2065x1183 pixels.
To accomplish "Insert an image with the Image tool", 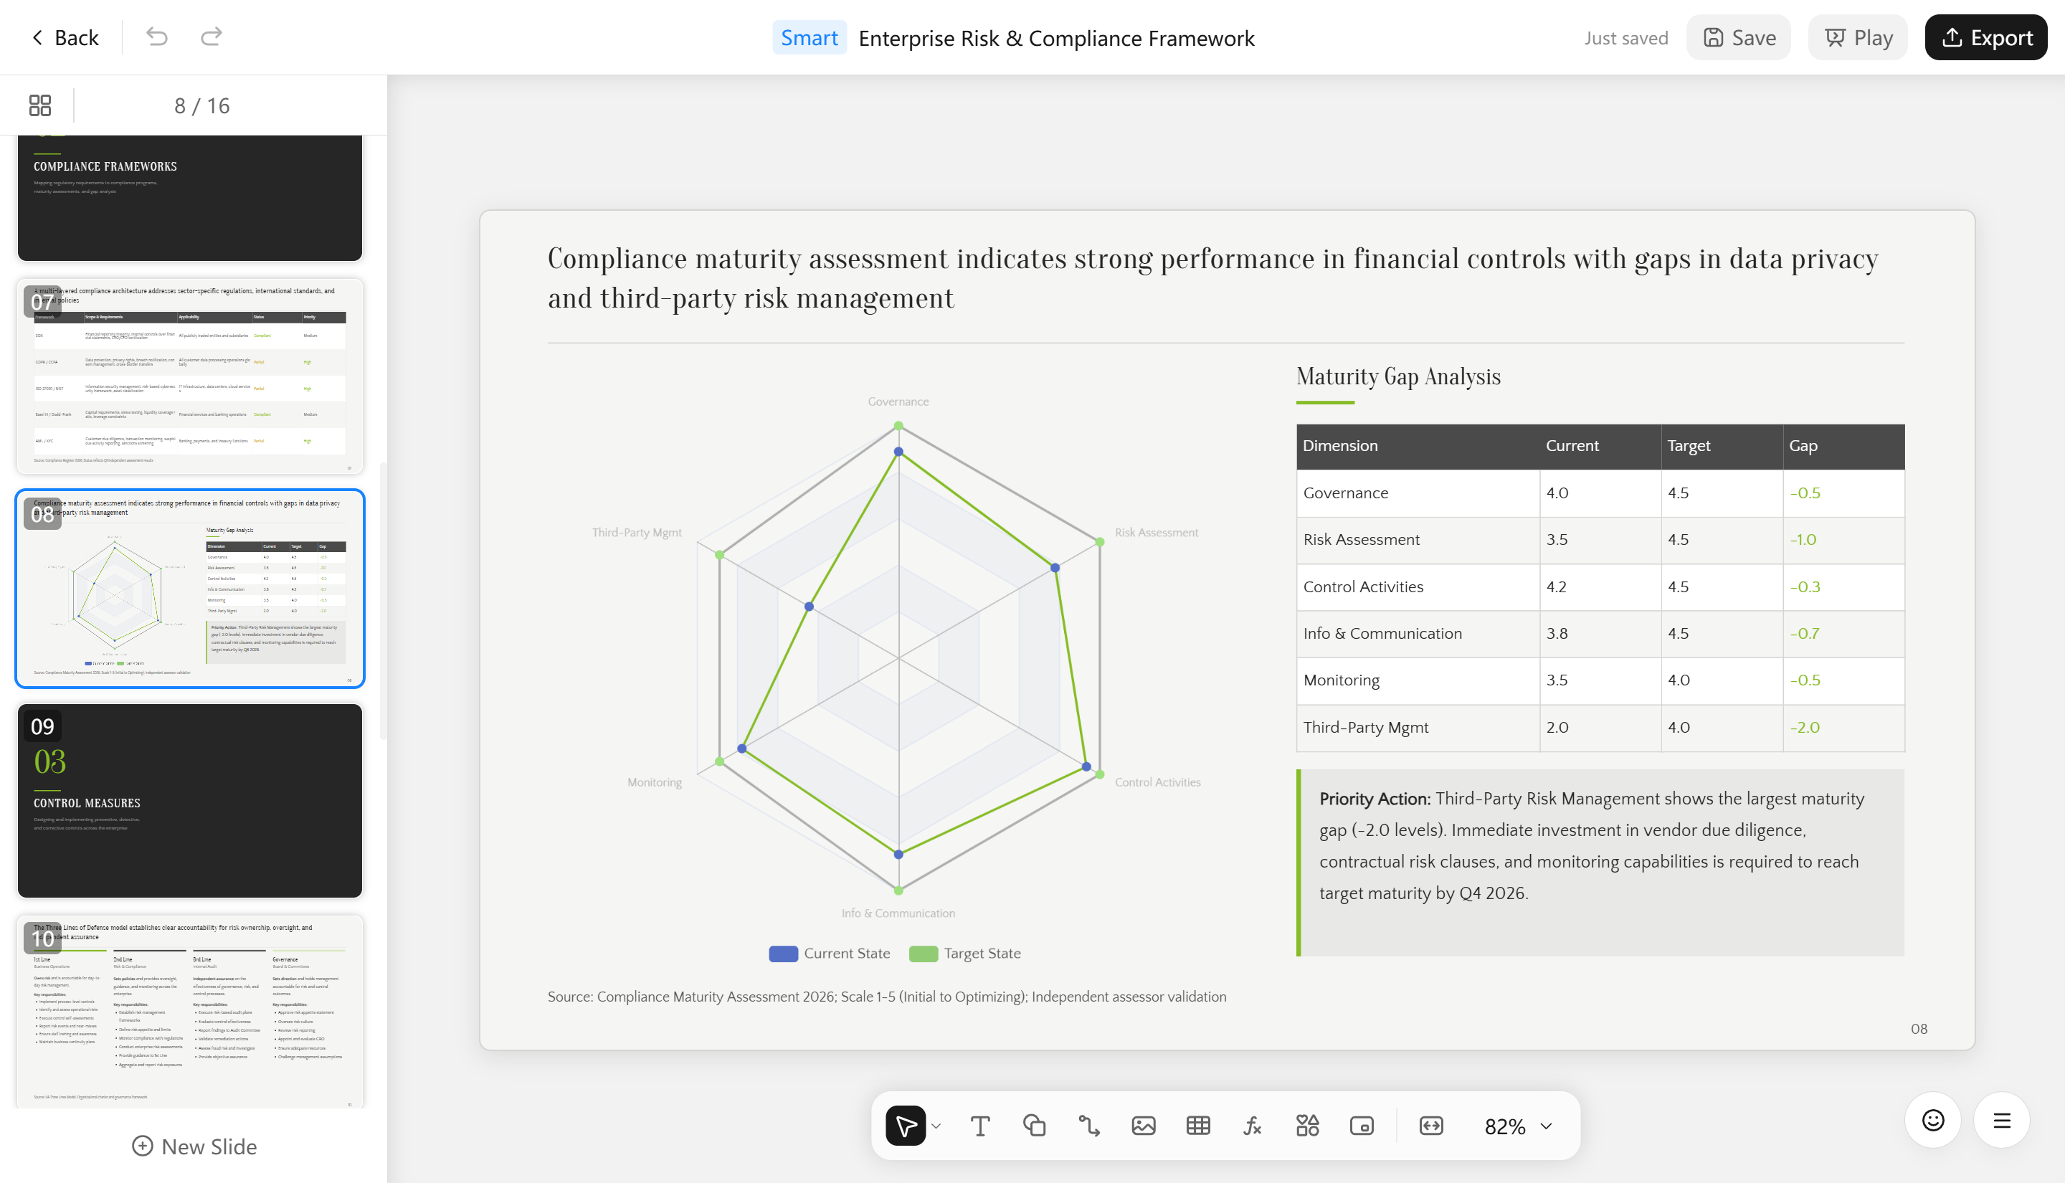I will [x=1143, y=1126].
